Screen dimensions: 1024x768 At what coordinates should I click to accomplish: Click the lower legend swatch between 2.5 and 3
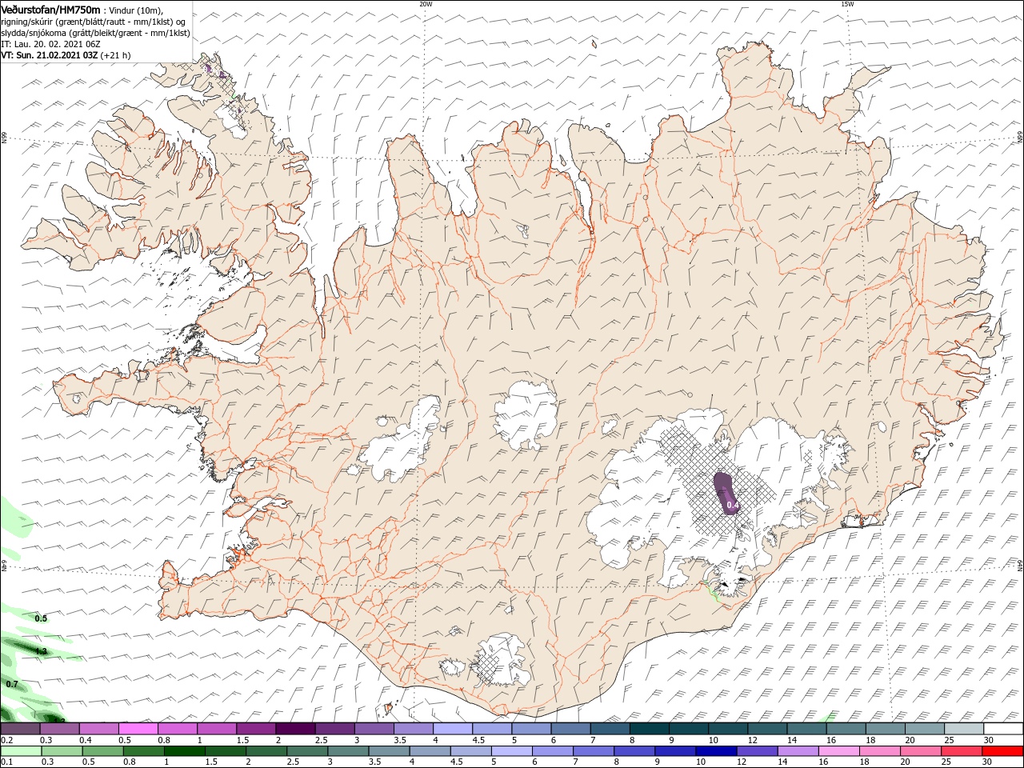[306, 751]
